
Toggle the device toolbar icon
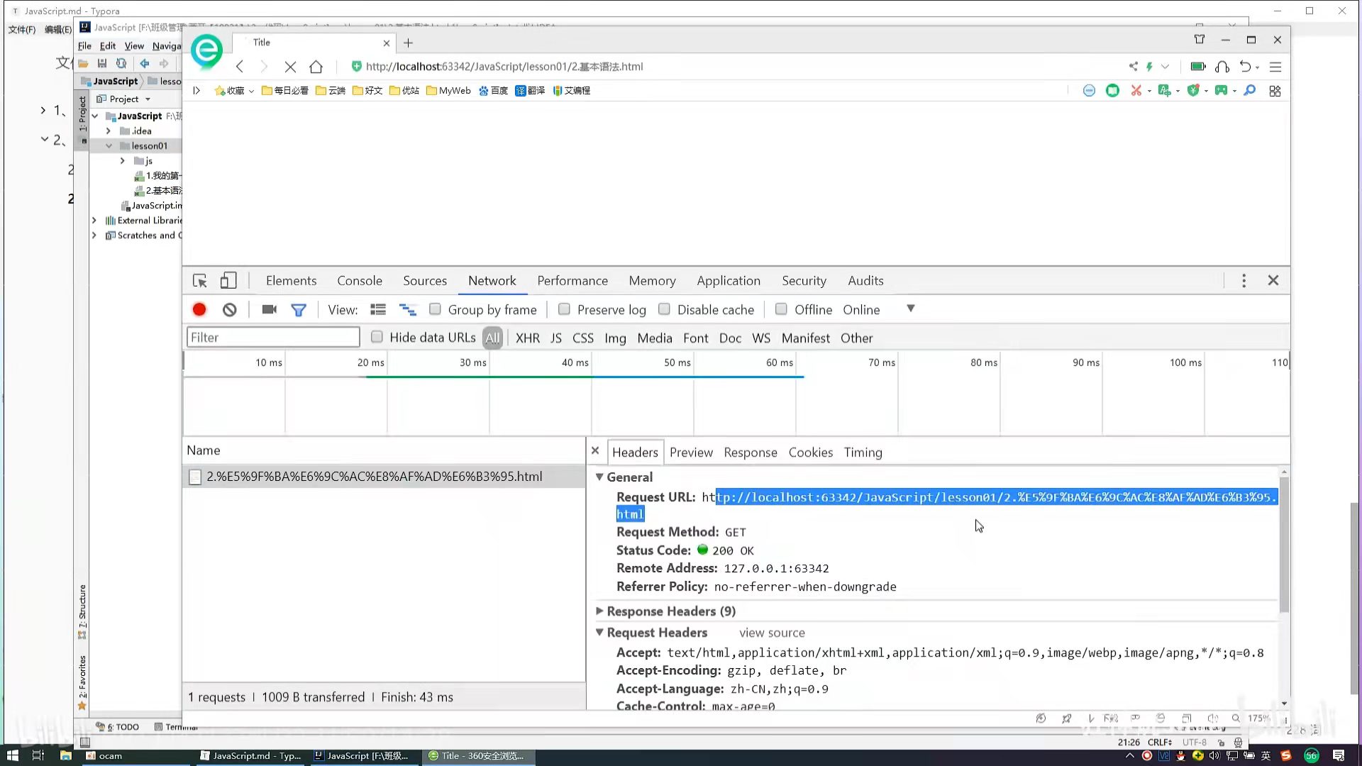click(x=228, y=281)
